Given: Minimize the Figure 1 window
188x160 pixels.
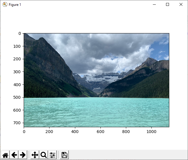Looking at the screenshot, I should 154,5.
